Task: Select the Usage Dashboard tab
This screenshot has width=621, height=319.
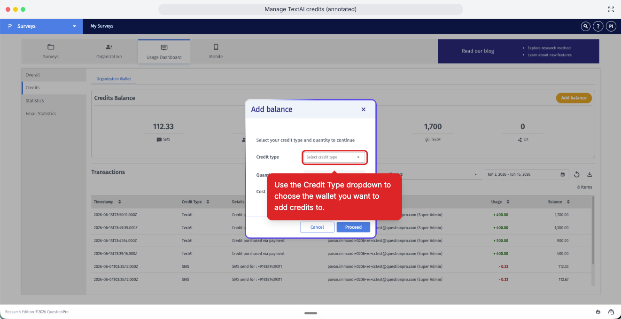Action: tap(164, 52)
